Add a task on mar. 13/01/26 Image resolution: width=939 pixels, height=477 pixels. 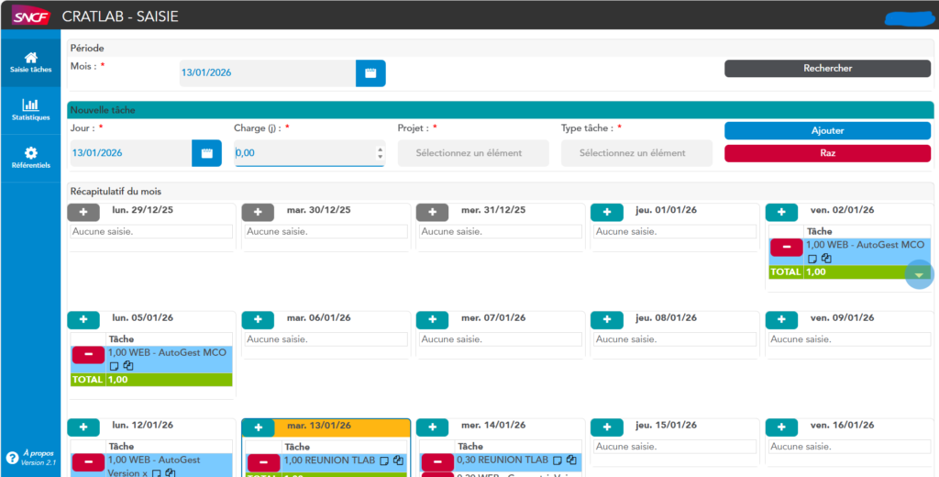click(x=258, y=427)
